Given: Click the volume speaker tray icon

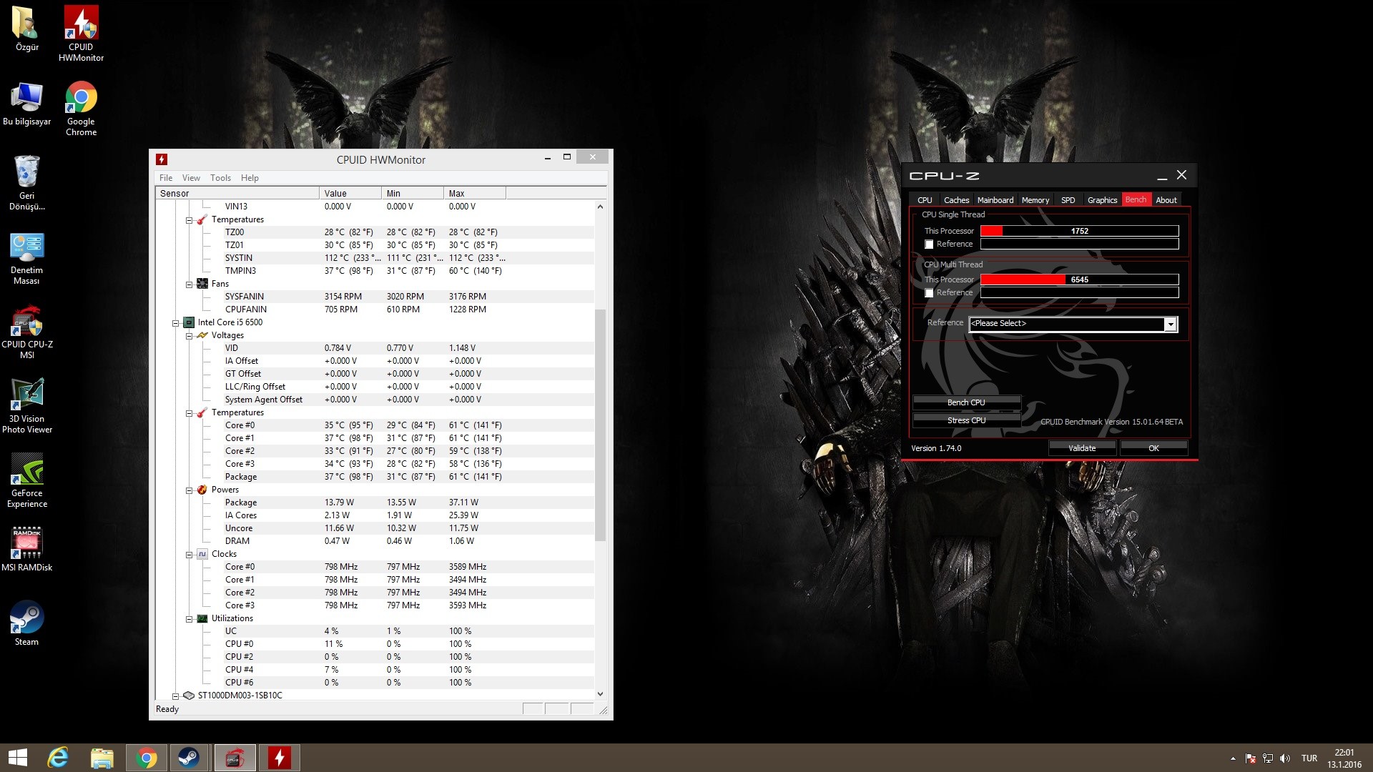Looking at the screenshot, I should point(1285,758).
